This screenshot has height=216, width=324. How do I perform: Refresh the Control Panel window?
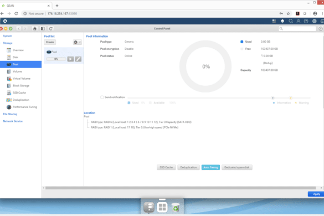50,29
